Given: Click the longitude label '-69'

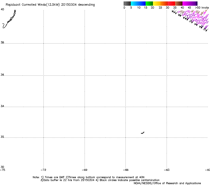Looking at the screenshot, I should click(85, 170).
